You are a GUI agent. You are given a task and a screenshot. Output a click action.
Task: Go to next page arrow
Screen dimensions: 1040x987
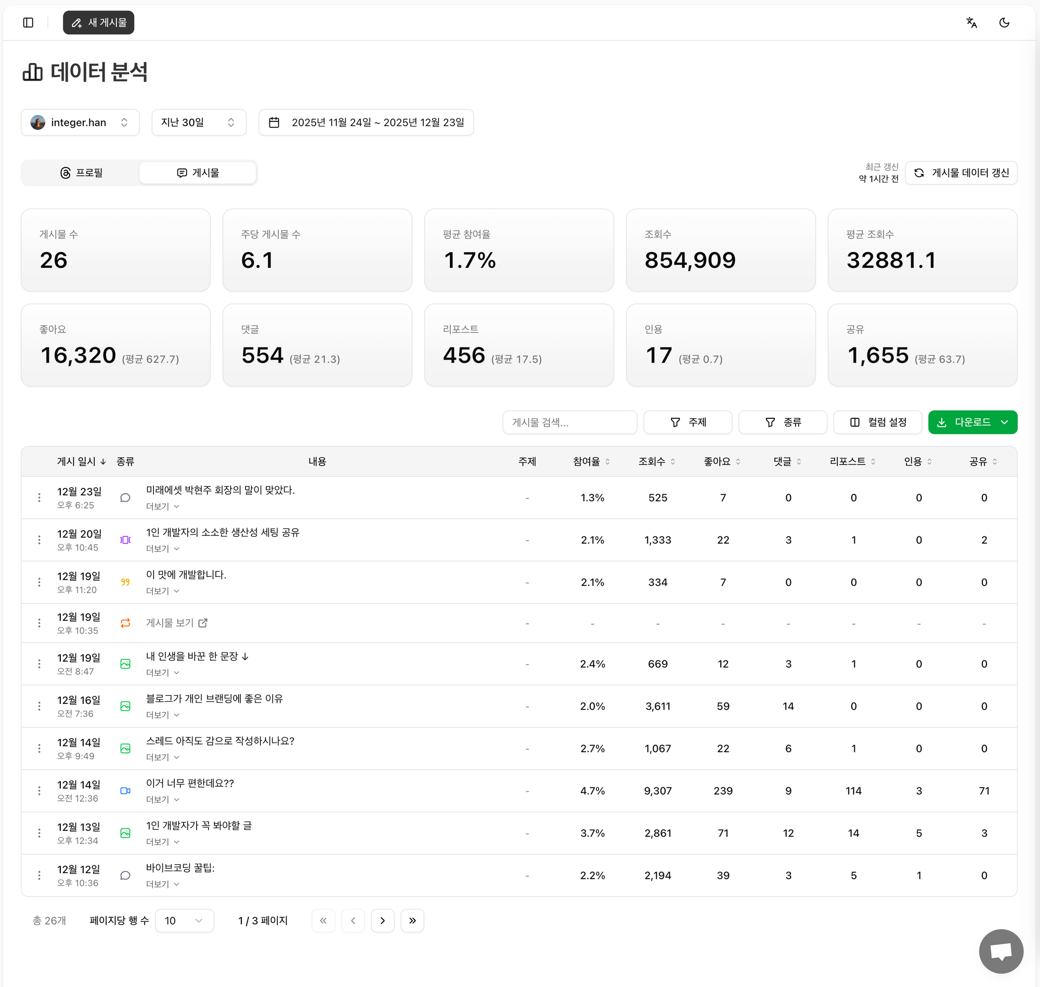(382, 921)
